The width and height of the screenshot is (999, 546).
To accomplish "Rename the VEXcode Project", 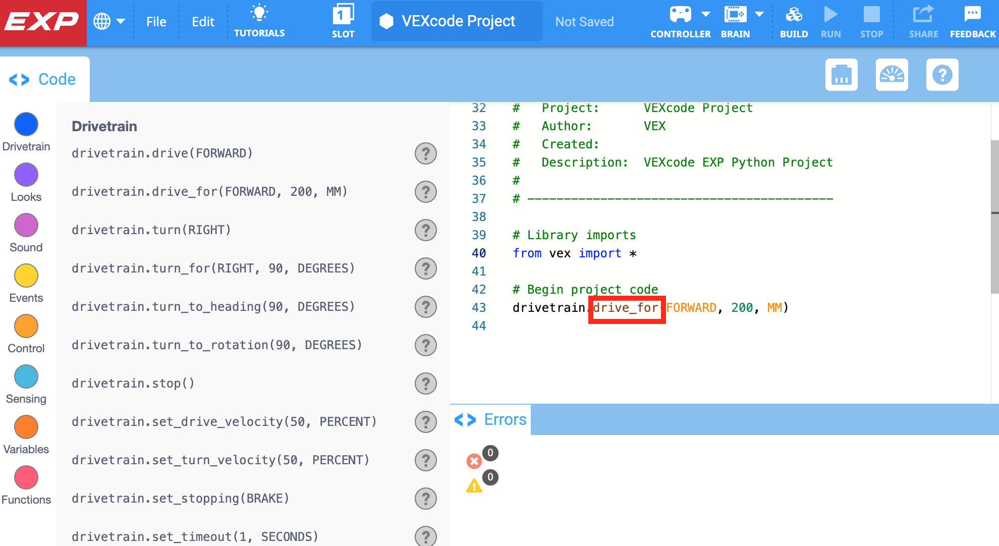I will (457, 21).
